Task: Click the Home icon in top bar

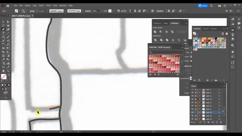Action: click(8, 6)
